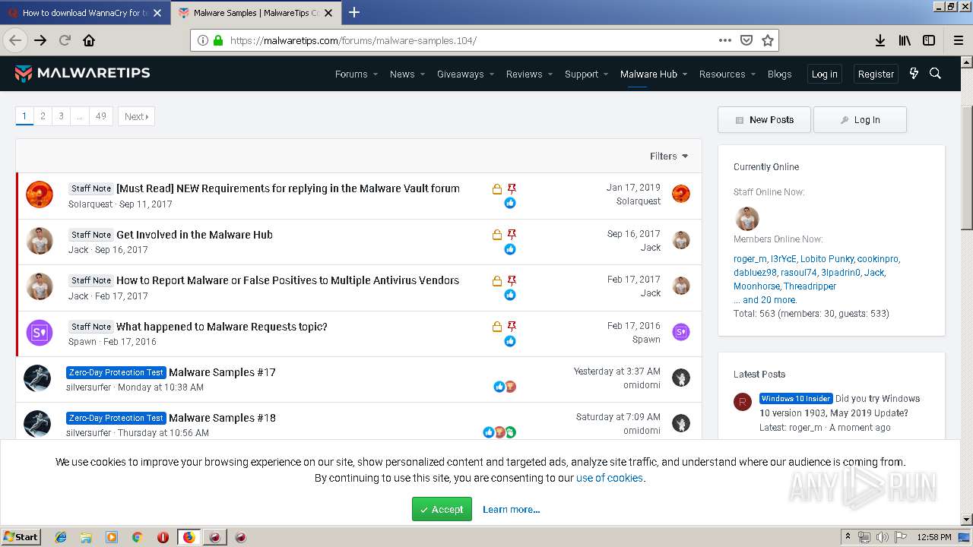The image size is (973, 547).
Task: Go to page 2 of the thread list
Action: coord(43,116)
